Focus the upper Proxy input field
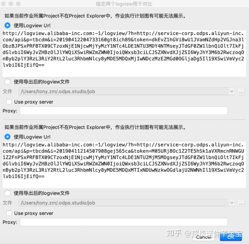The height and width of the screenshot is (244, 249). click(124, 111)
